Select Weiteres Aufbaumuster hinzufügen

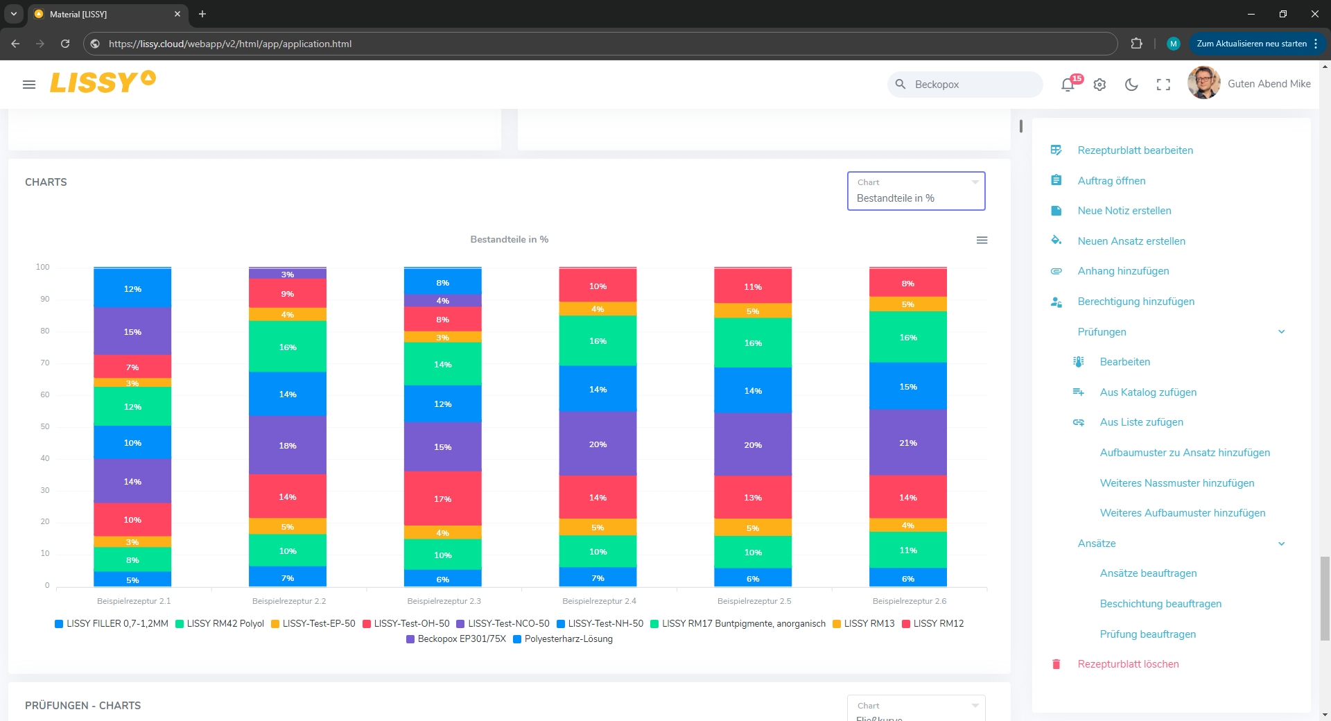[x=1183, y=513]
